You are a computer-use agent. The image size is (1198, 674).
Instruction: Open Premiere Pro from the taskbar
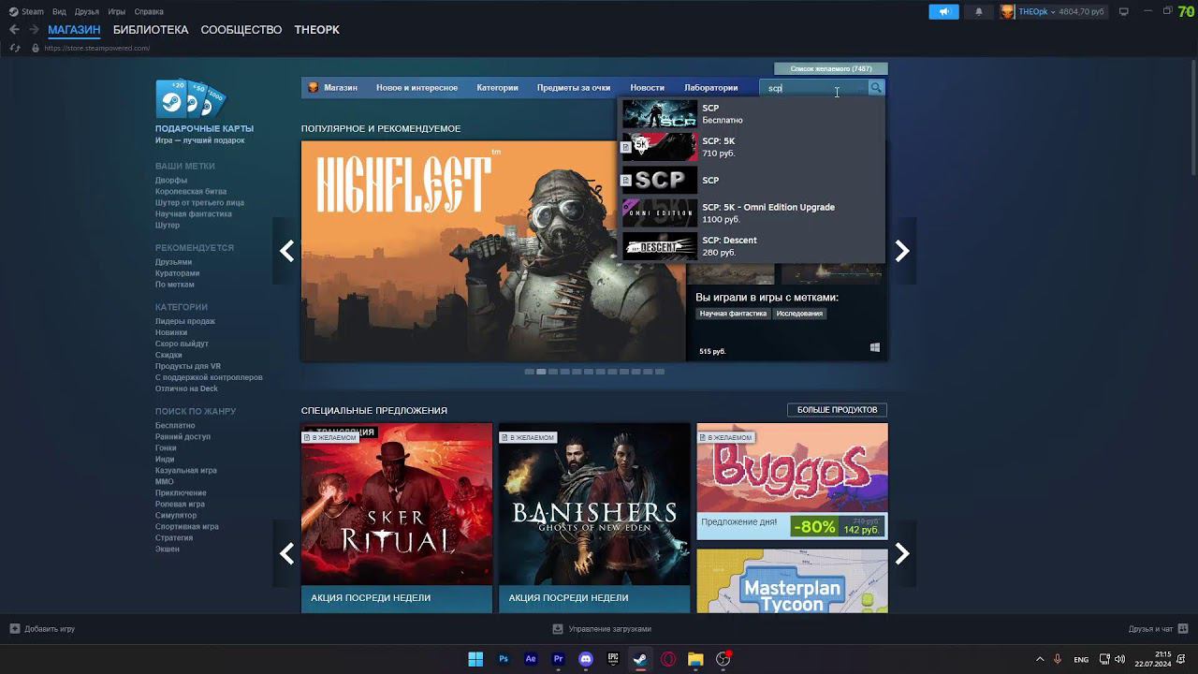(558, 659)
